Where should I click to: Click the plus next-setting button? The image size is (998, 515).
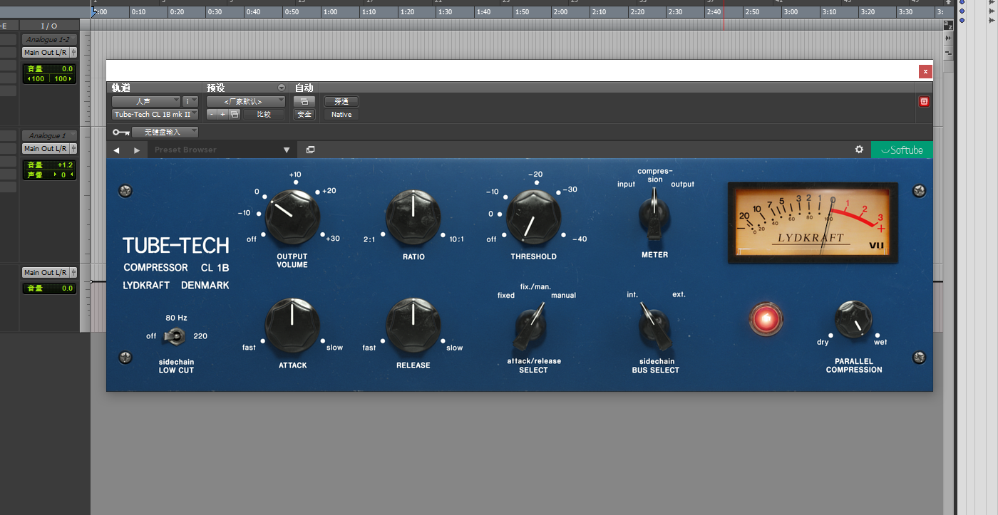point(222,114)
